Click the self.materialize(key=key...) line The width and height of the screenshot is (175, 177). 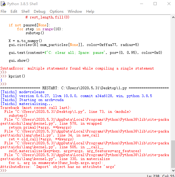point(75,151)
